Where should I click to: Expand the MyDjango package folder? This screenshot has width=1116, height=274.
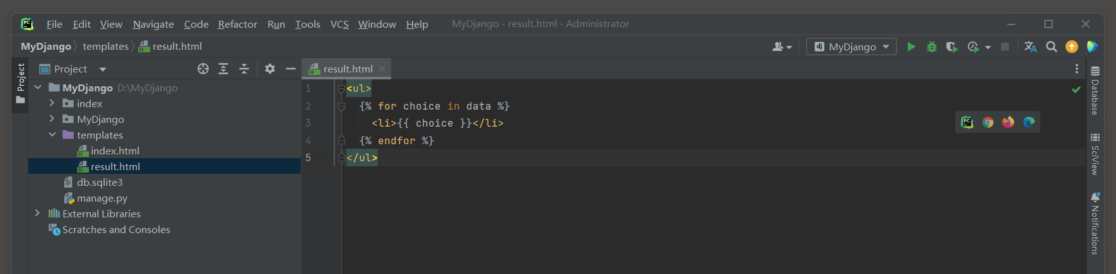click(52, 119)
